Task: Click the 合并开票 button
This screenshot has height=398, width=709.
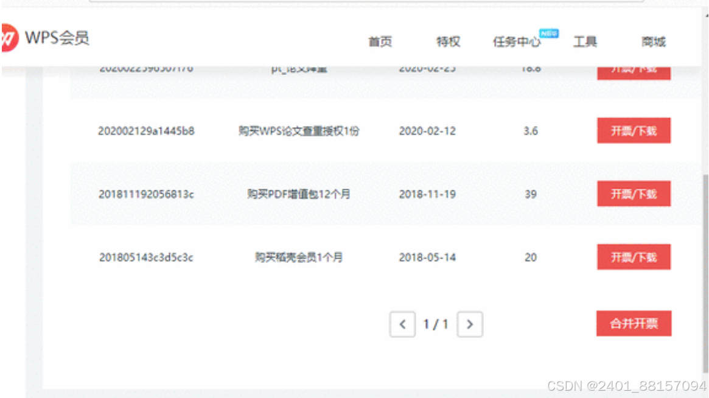Action: tap(634, 323)
